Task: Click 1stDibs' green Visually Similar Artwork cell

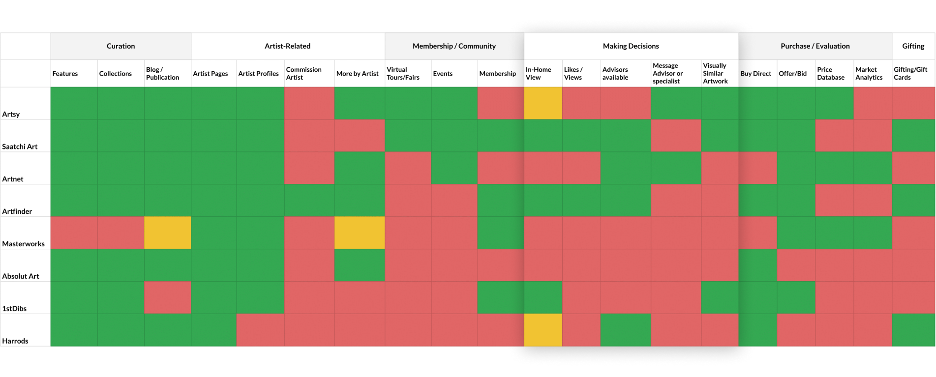Action: (720, 298)
